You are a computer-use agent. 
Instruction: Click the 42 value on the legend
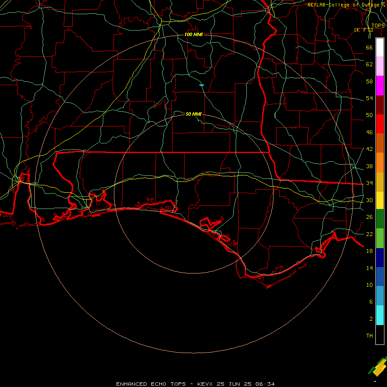(x=369, y=149)
